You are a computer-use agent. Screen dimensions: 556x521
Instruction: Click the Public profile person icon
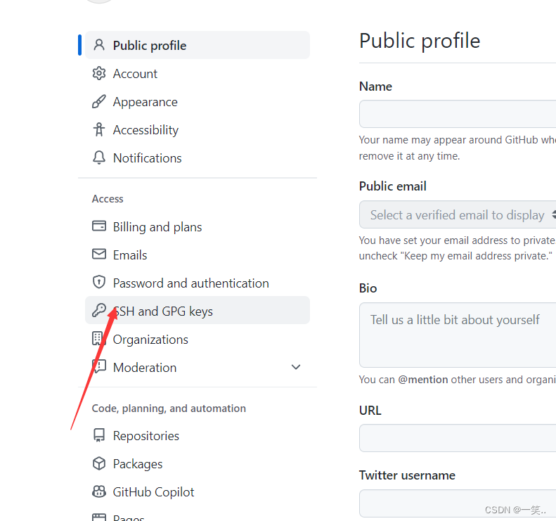click(x=99, y=45)
